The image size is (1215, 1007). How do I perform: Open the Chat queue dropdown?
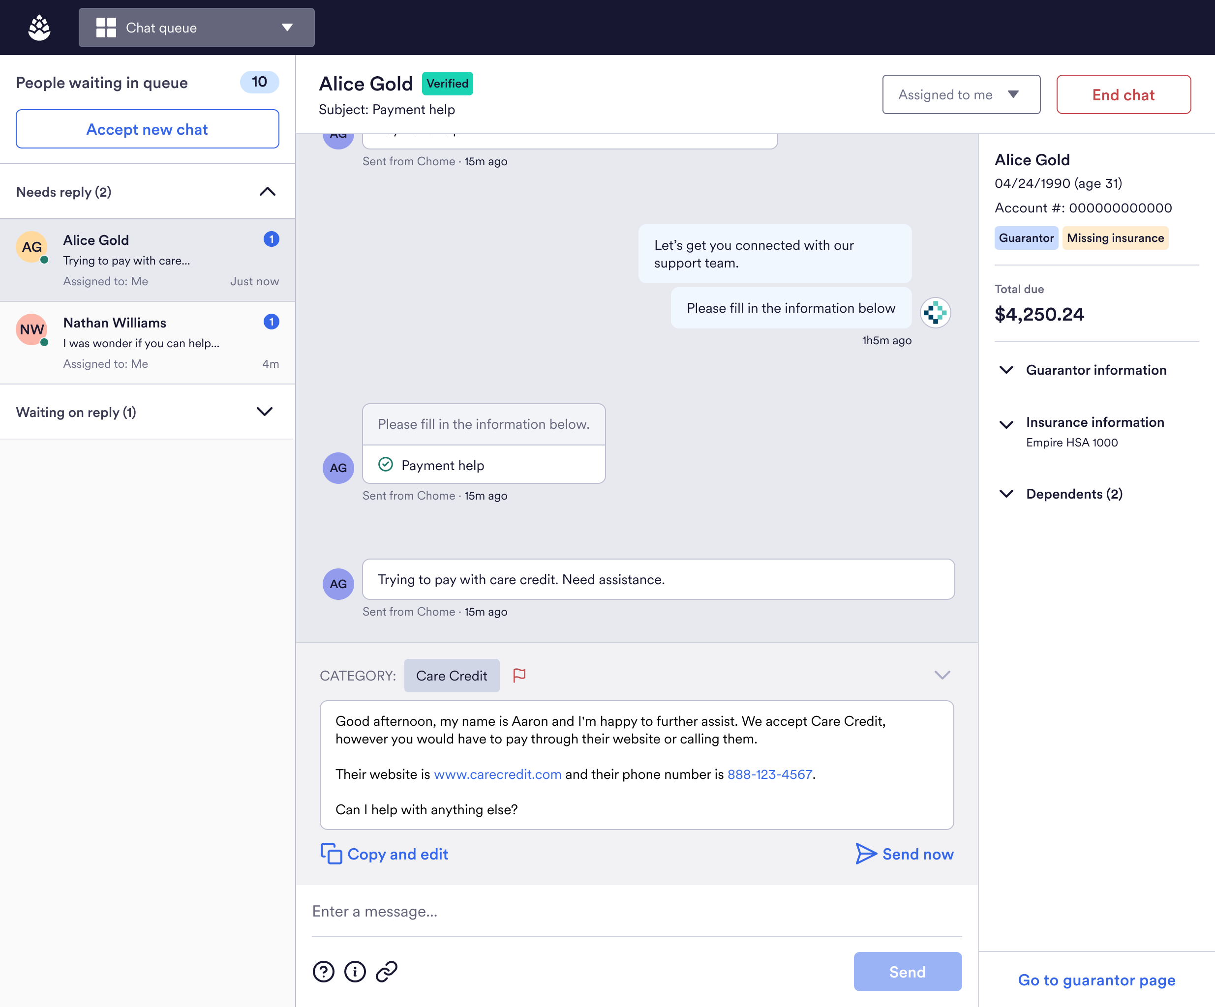(x=196, y=28)
